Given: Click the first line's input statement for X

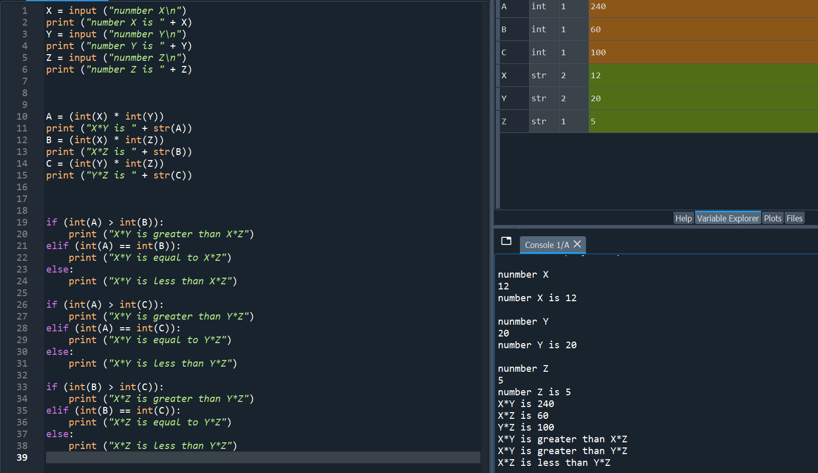Looking at the screenshot, I should [x=116, y=11].
